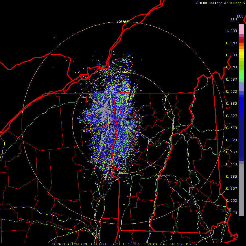Pick the gray low-value color bar segment
Image resolution: width=246 pixels, height=246 pixels.
(241, 190)
